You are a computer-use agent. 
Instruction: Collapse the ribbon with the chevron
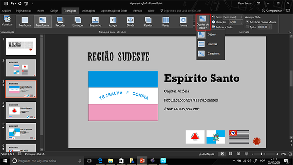tap(290, 32)
